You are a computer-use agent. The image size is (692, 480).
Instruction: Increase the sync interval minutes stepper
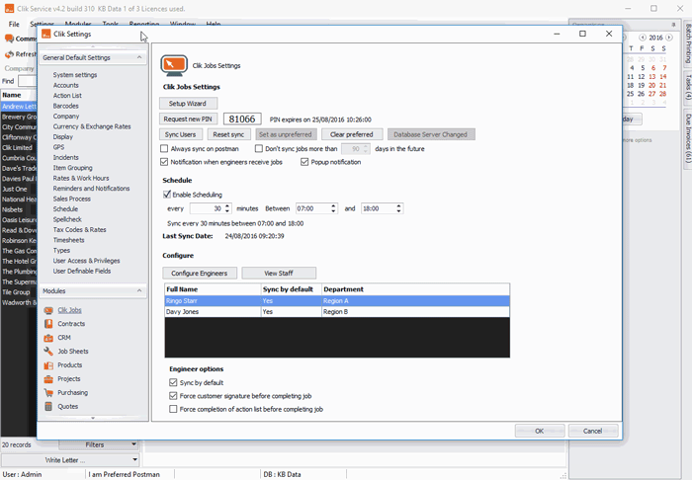pyautogui.click(x=228, y=205)
